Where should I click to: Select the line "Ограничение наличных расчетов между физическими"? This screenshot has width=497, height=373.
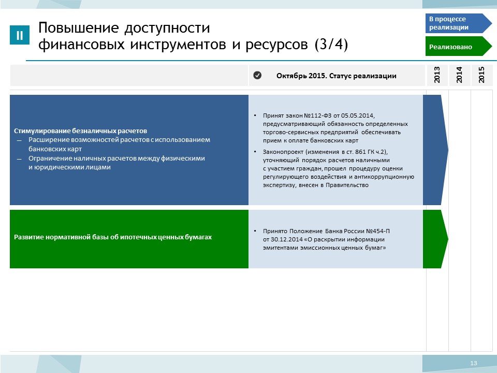[x=116, y=159]
